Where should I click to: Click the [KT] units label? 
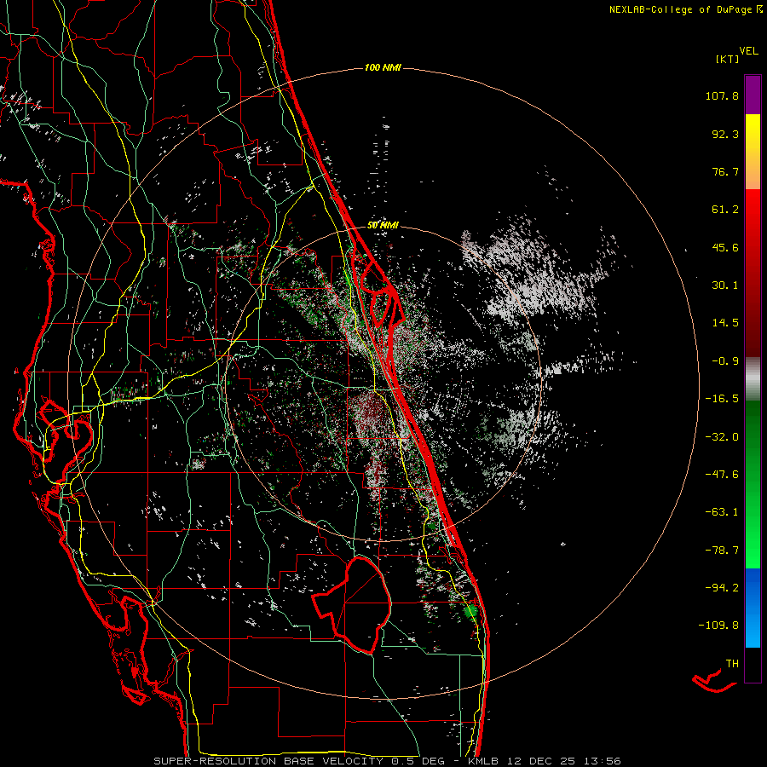click(x=728, y=59)
